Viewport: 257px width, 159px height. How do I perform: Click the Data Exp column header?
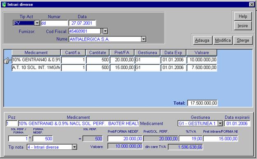pos(173,52)
